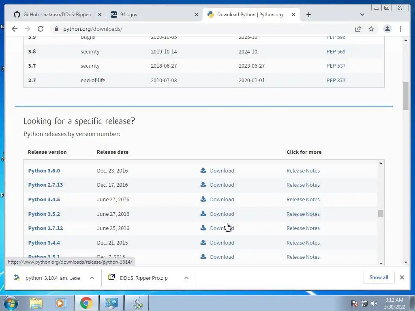Click the page scrollbar up arrow
The width and height of the screenshot is (415, 311).
pyautogui.click(x=406, y=40)
